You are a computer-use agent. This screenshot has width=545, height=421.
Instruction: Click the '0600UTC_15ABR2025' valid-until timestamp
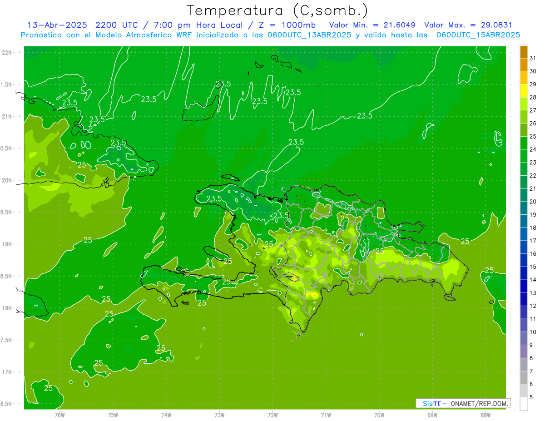pyautogui.click(x=478, y=35)
